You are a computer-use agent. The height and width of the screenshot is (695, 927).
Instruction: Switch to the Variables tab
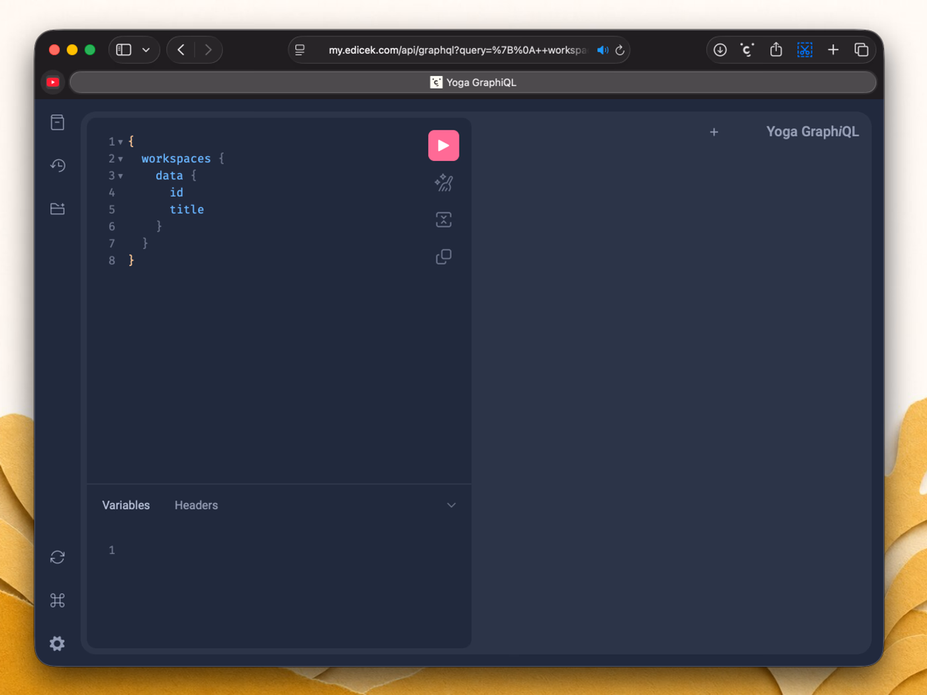click(126, 505)
